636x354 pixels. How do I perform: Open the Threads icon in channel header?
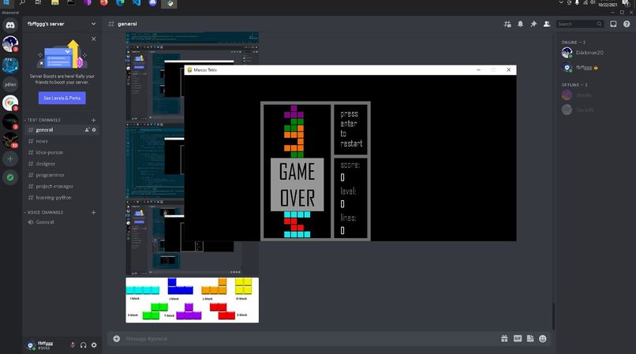tap(507, 24)
